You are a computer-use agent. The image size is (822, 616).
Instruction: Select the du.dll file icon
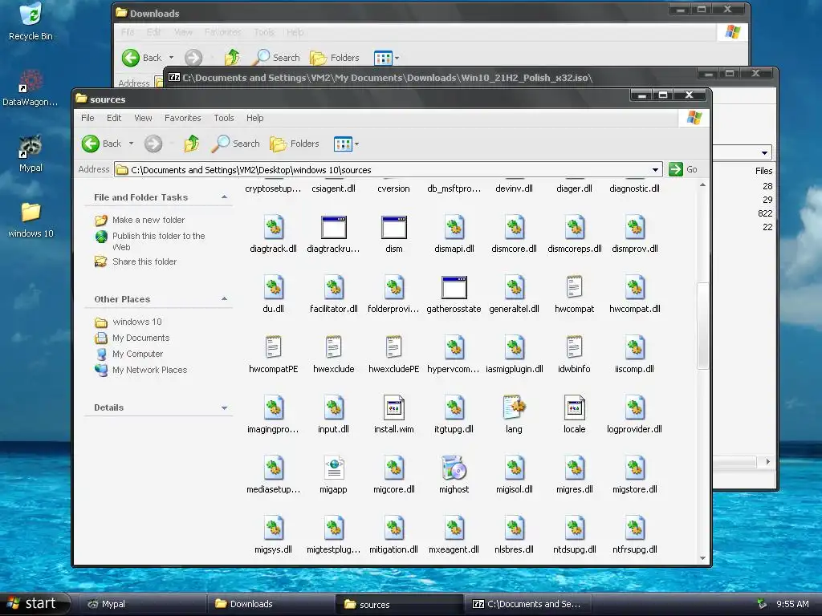click(273, 288)
